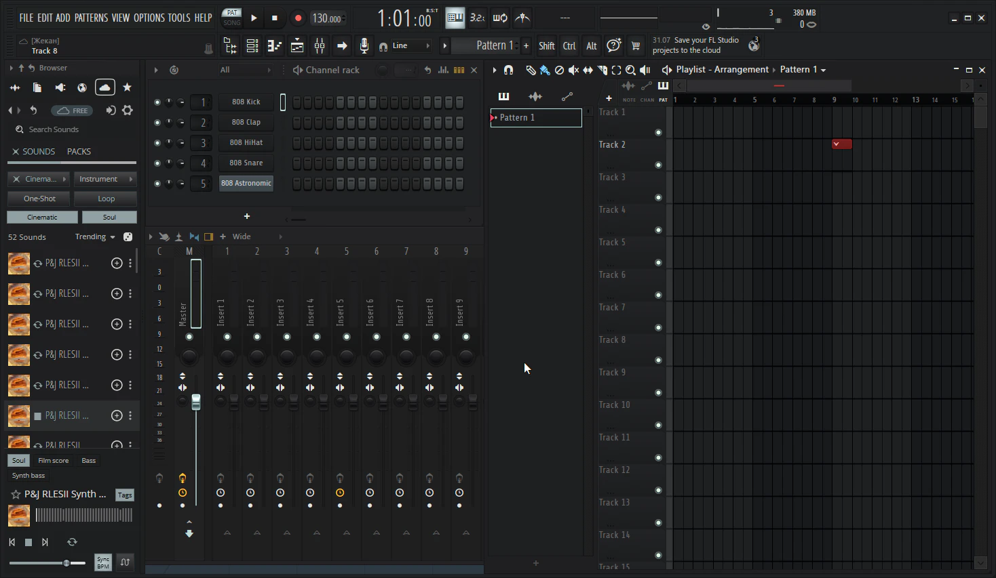The width and height of the screenshot is (996, 578).
Task: Select the Delete tool in Playlist
Action: [x=559, y=70]
